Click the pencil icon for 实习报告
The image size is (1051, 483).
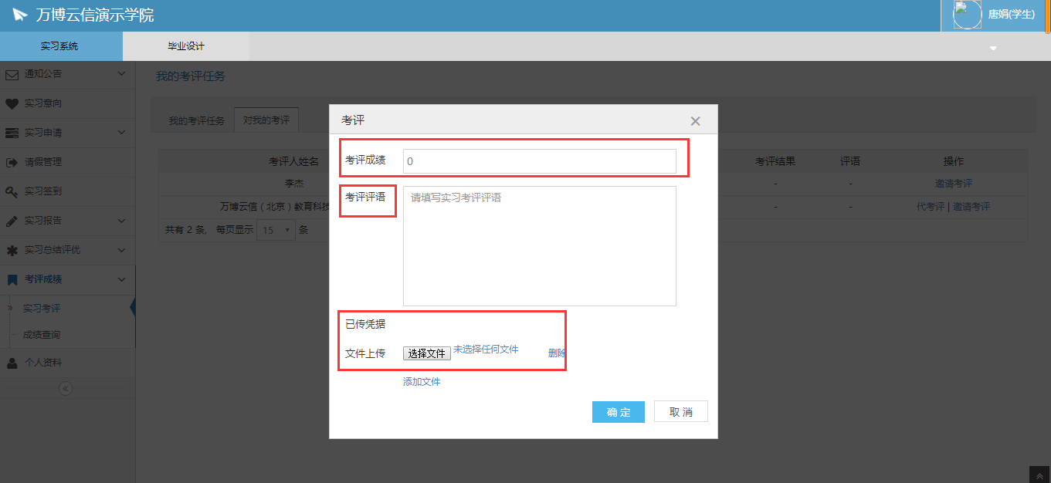(x=12, y=221)
